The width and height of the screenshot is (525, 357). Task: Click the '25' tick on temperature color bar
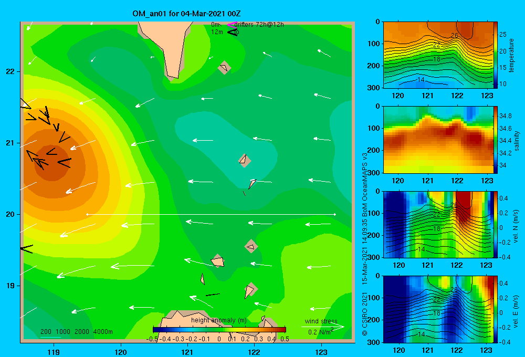(502, 35)
